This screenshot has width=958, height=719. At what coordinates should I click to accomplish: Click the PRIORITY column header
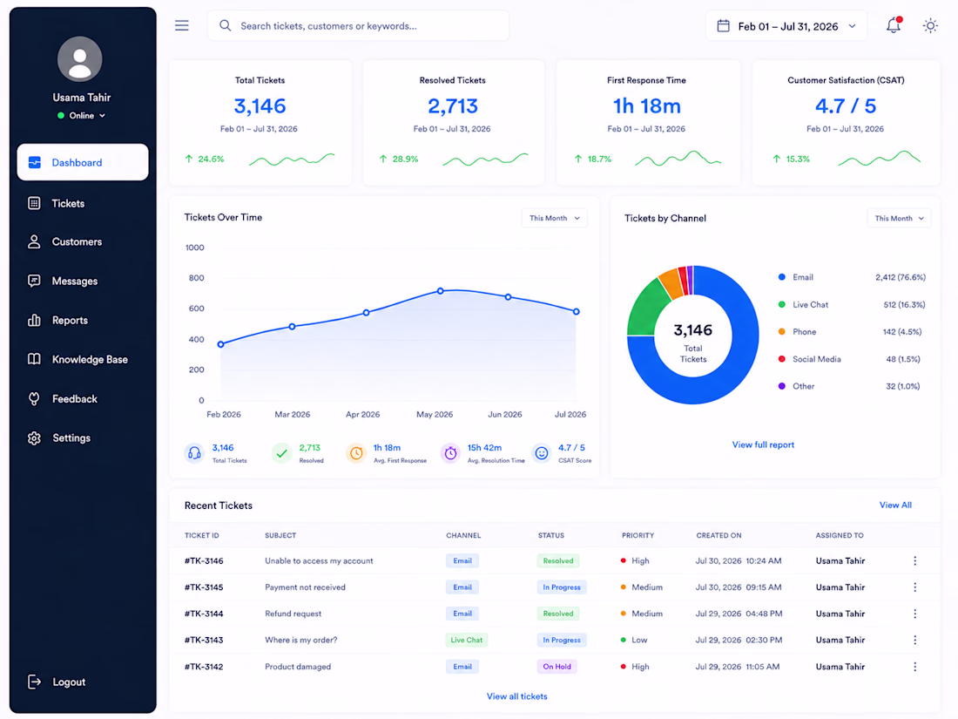coord(638,535)
